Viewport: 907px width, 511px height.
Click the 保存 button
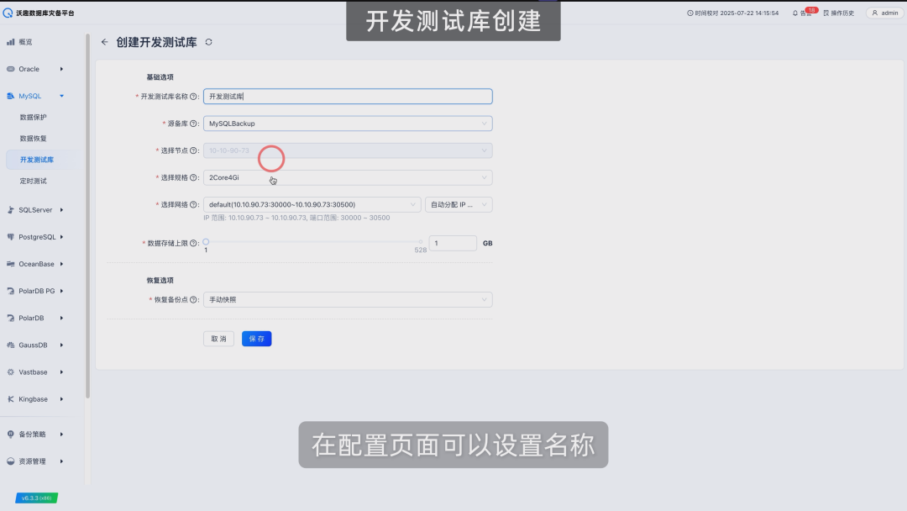[x=256, y=338]
